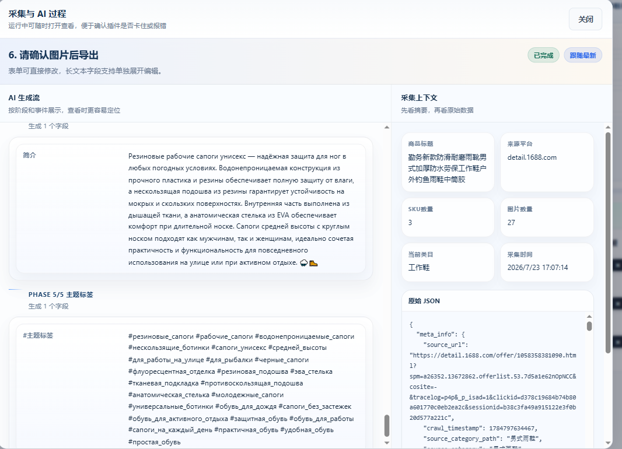Toggle the 跟随最新 follow-latest button
This screenshot has width=622, height=449.
pos(583,55)
